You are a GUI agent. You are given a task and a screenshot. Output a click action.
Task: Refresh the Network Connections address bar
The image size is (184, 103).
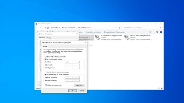[120, 28]
